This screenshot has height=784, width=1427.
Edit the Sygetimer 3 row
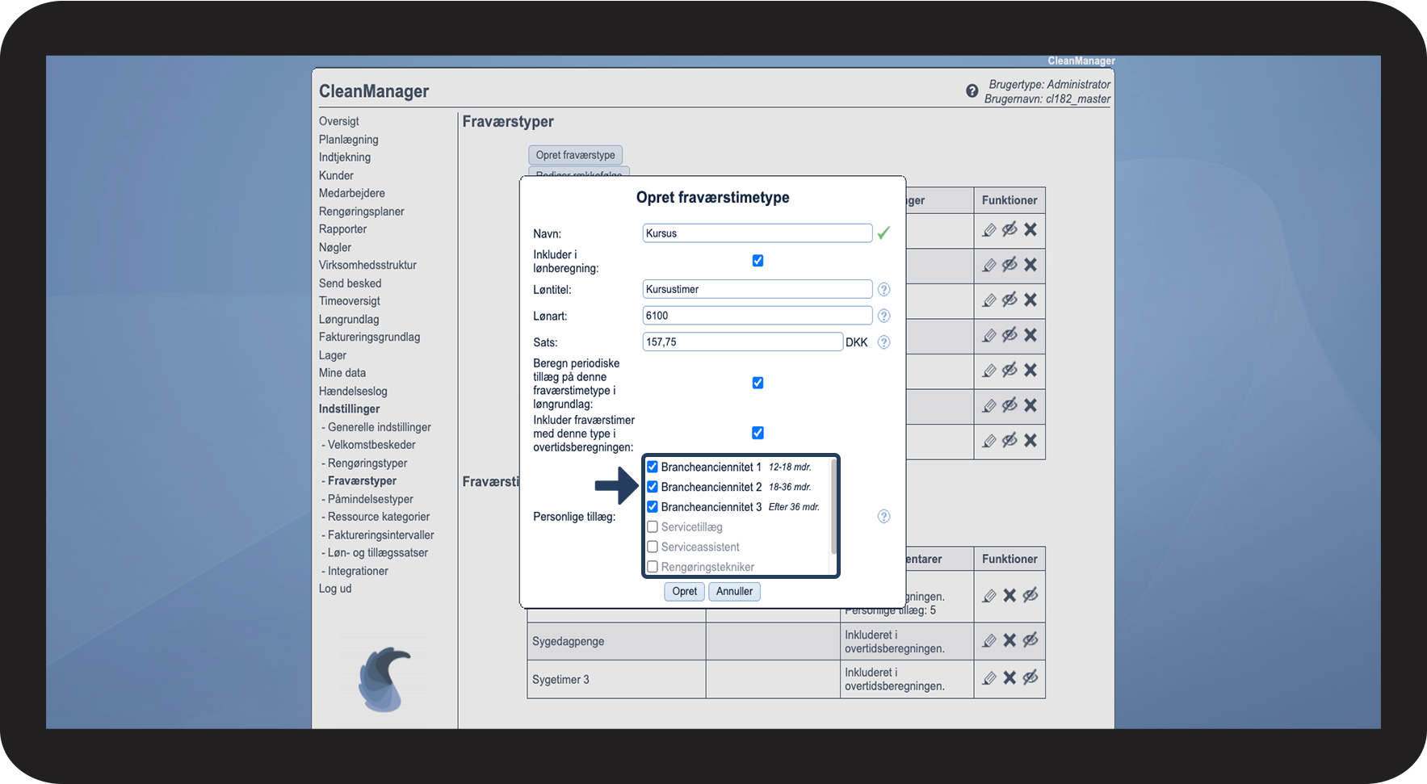[989, 678]
